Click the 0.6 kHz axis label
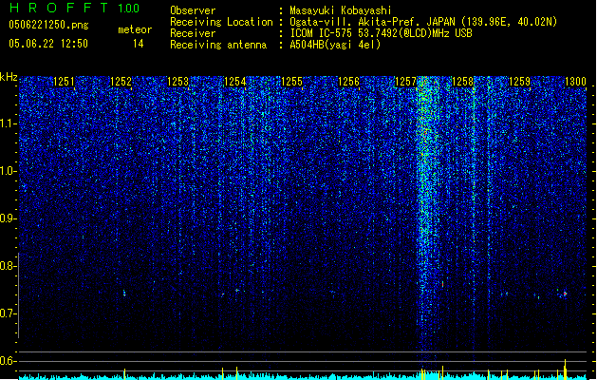This screenshot has width=597, height=380. [x=9, y=361]
